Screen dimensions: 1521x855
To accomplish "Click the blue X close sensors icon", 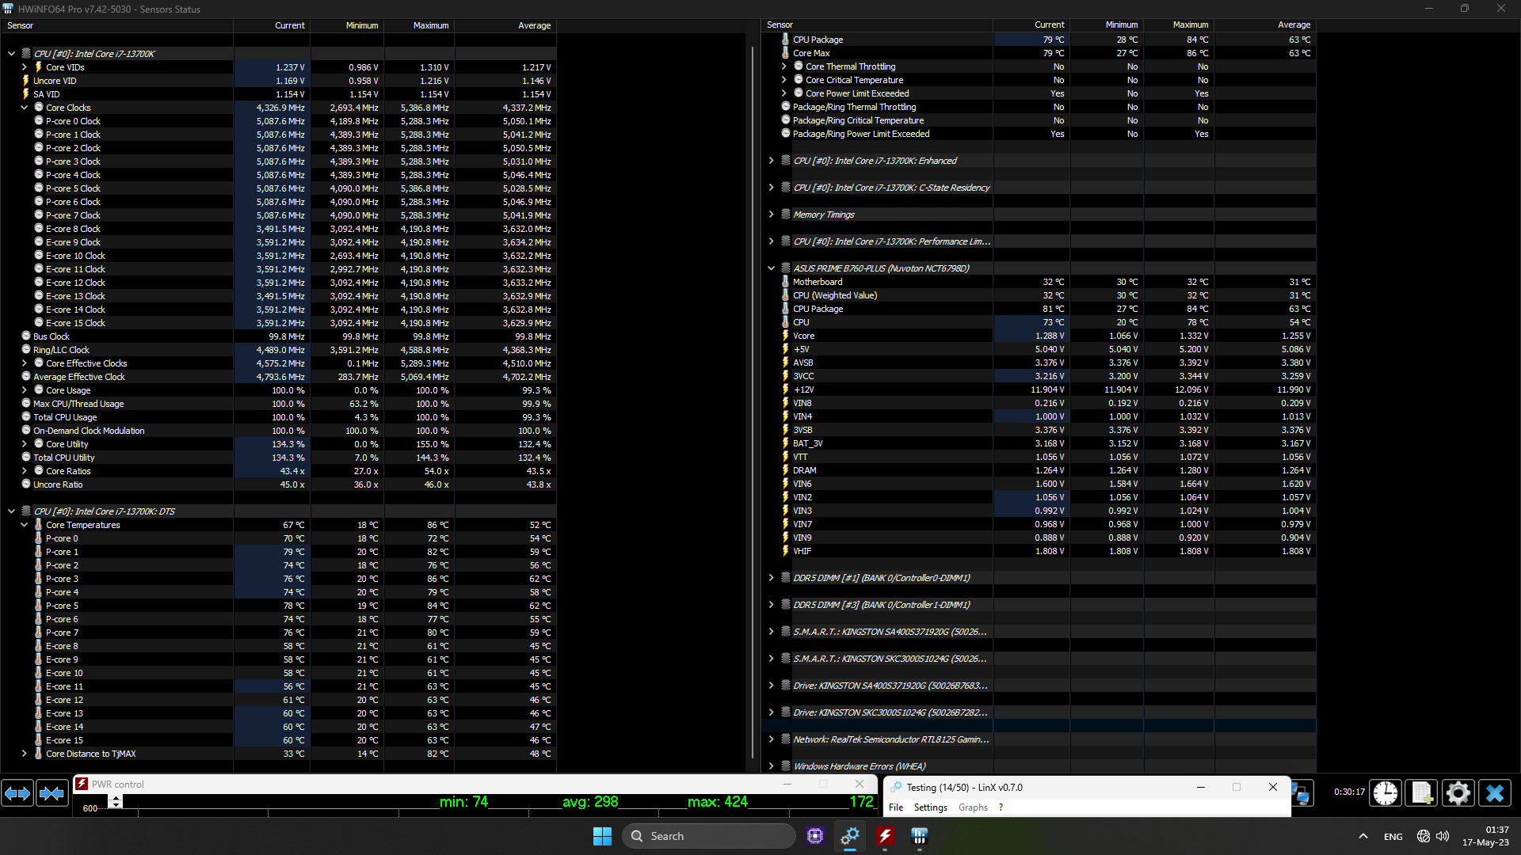I will coord(1495,792).
